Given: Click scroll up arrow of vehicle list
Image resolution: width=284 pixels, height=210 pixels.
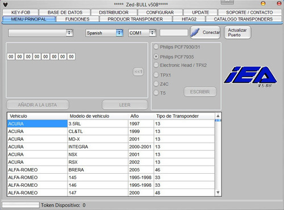Looking at the screenshot, I should [218, 116].
